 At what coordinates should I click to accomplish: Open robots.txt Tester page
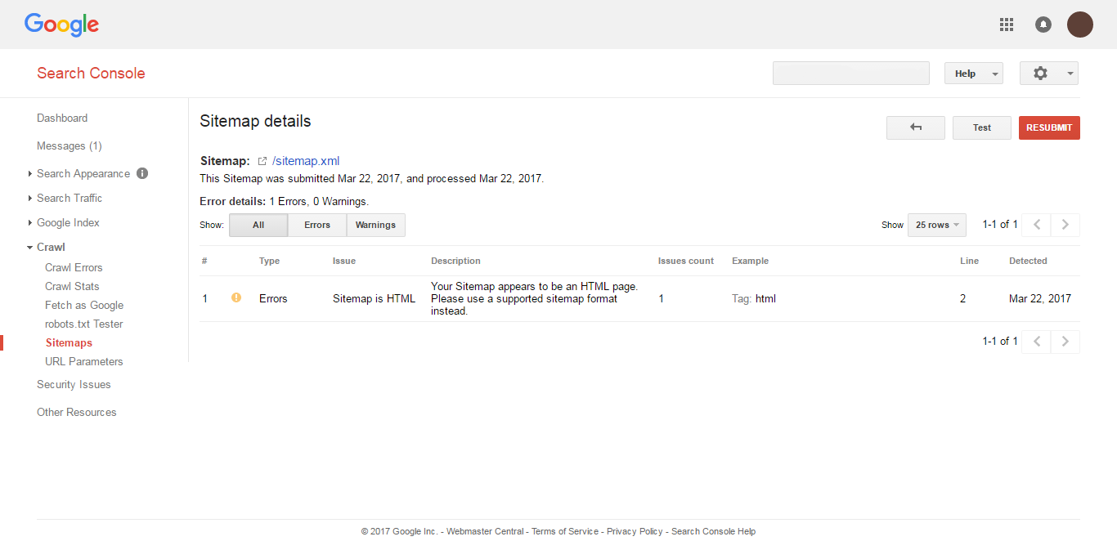point(84,324)
